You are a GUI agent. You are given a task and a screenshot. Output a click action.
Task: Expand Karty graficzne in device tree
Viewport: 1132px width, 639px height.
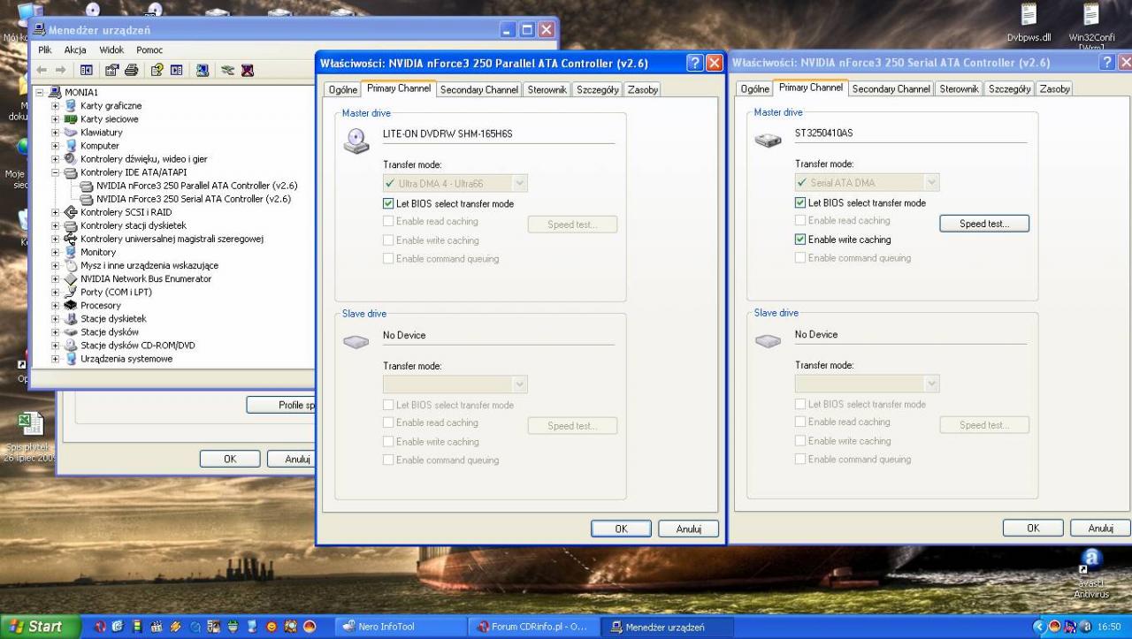[x=55, y=106]
